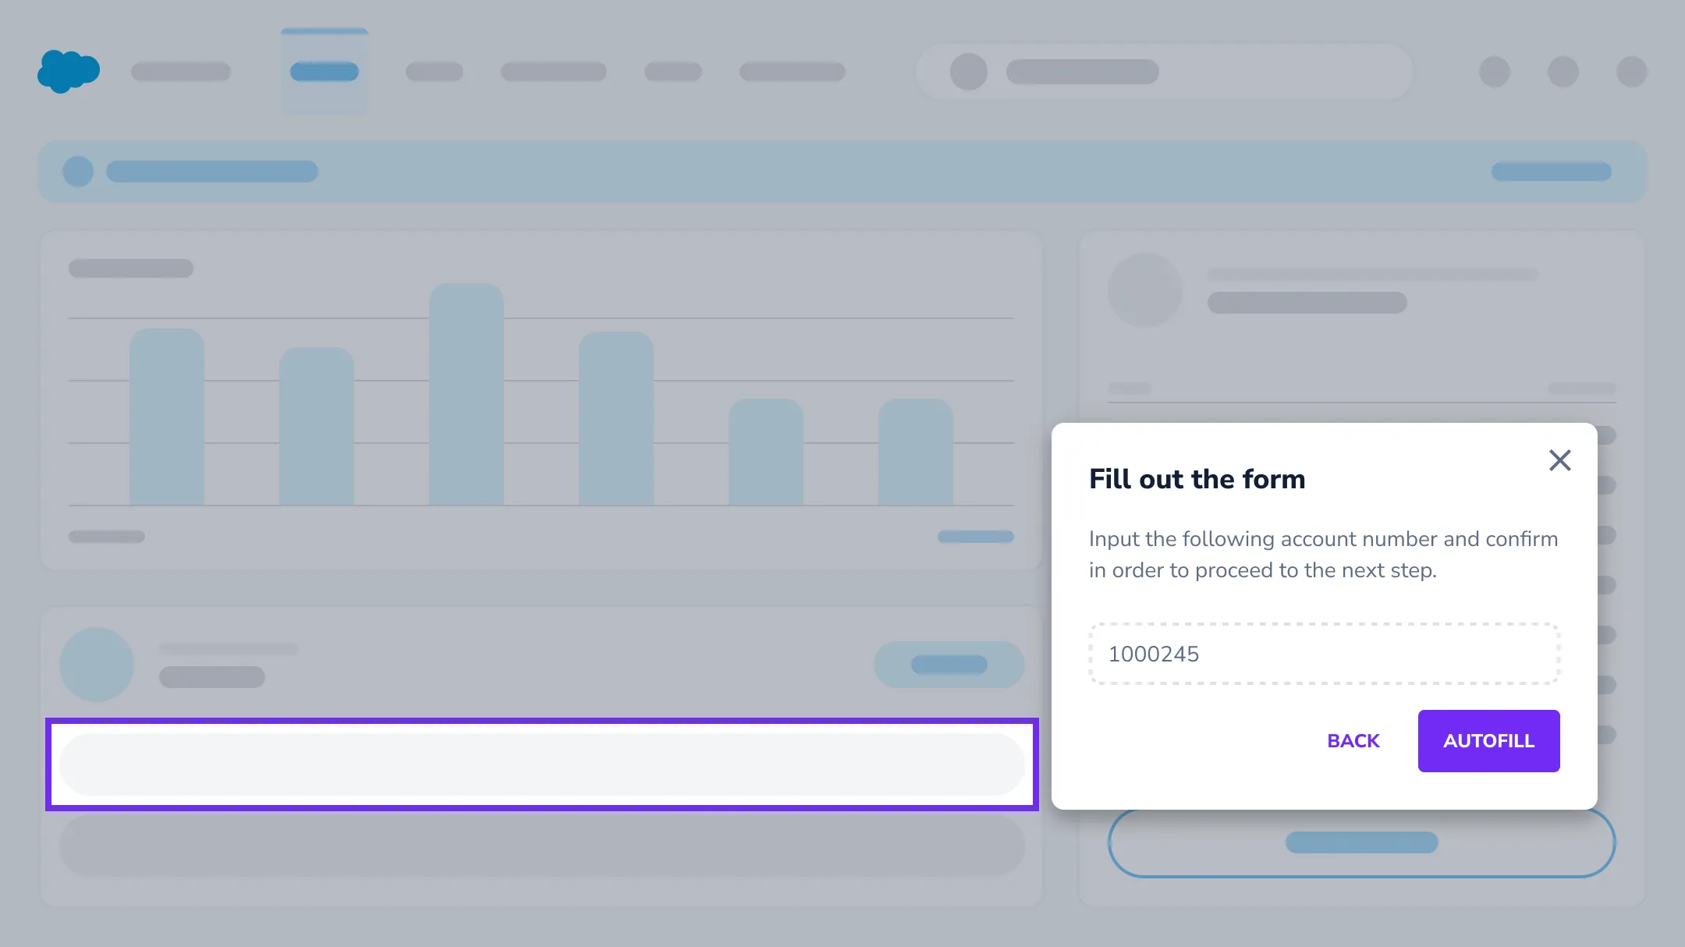The image size is (1685, 947).
Task: Click the blue pill button in lower-left card
Action: click(x=949, y=665)
